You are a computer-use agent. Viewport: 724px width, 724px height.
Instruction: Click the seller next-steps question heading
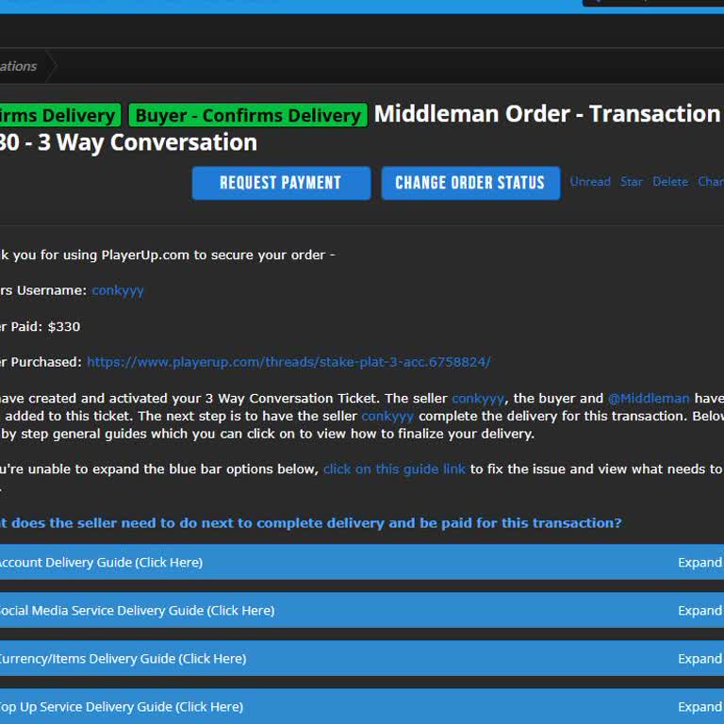(311, 522)
